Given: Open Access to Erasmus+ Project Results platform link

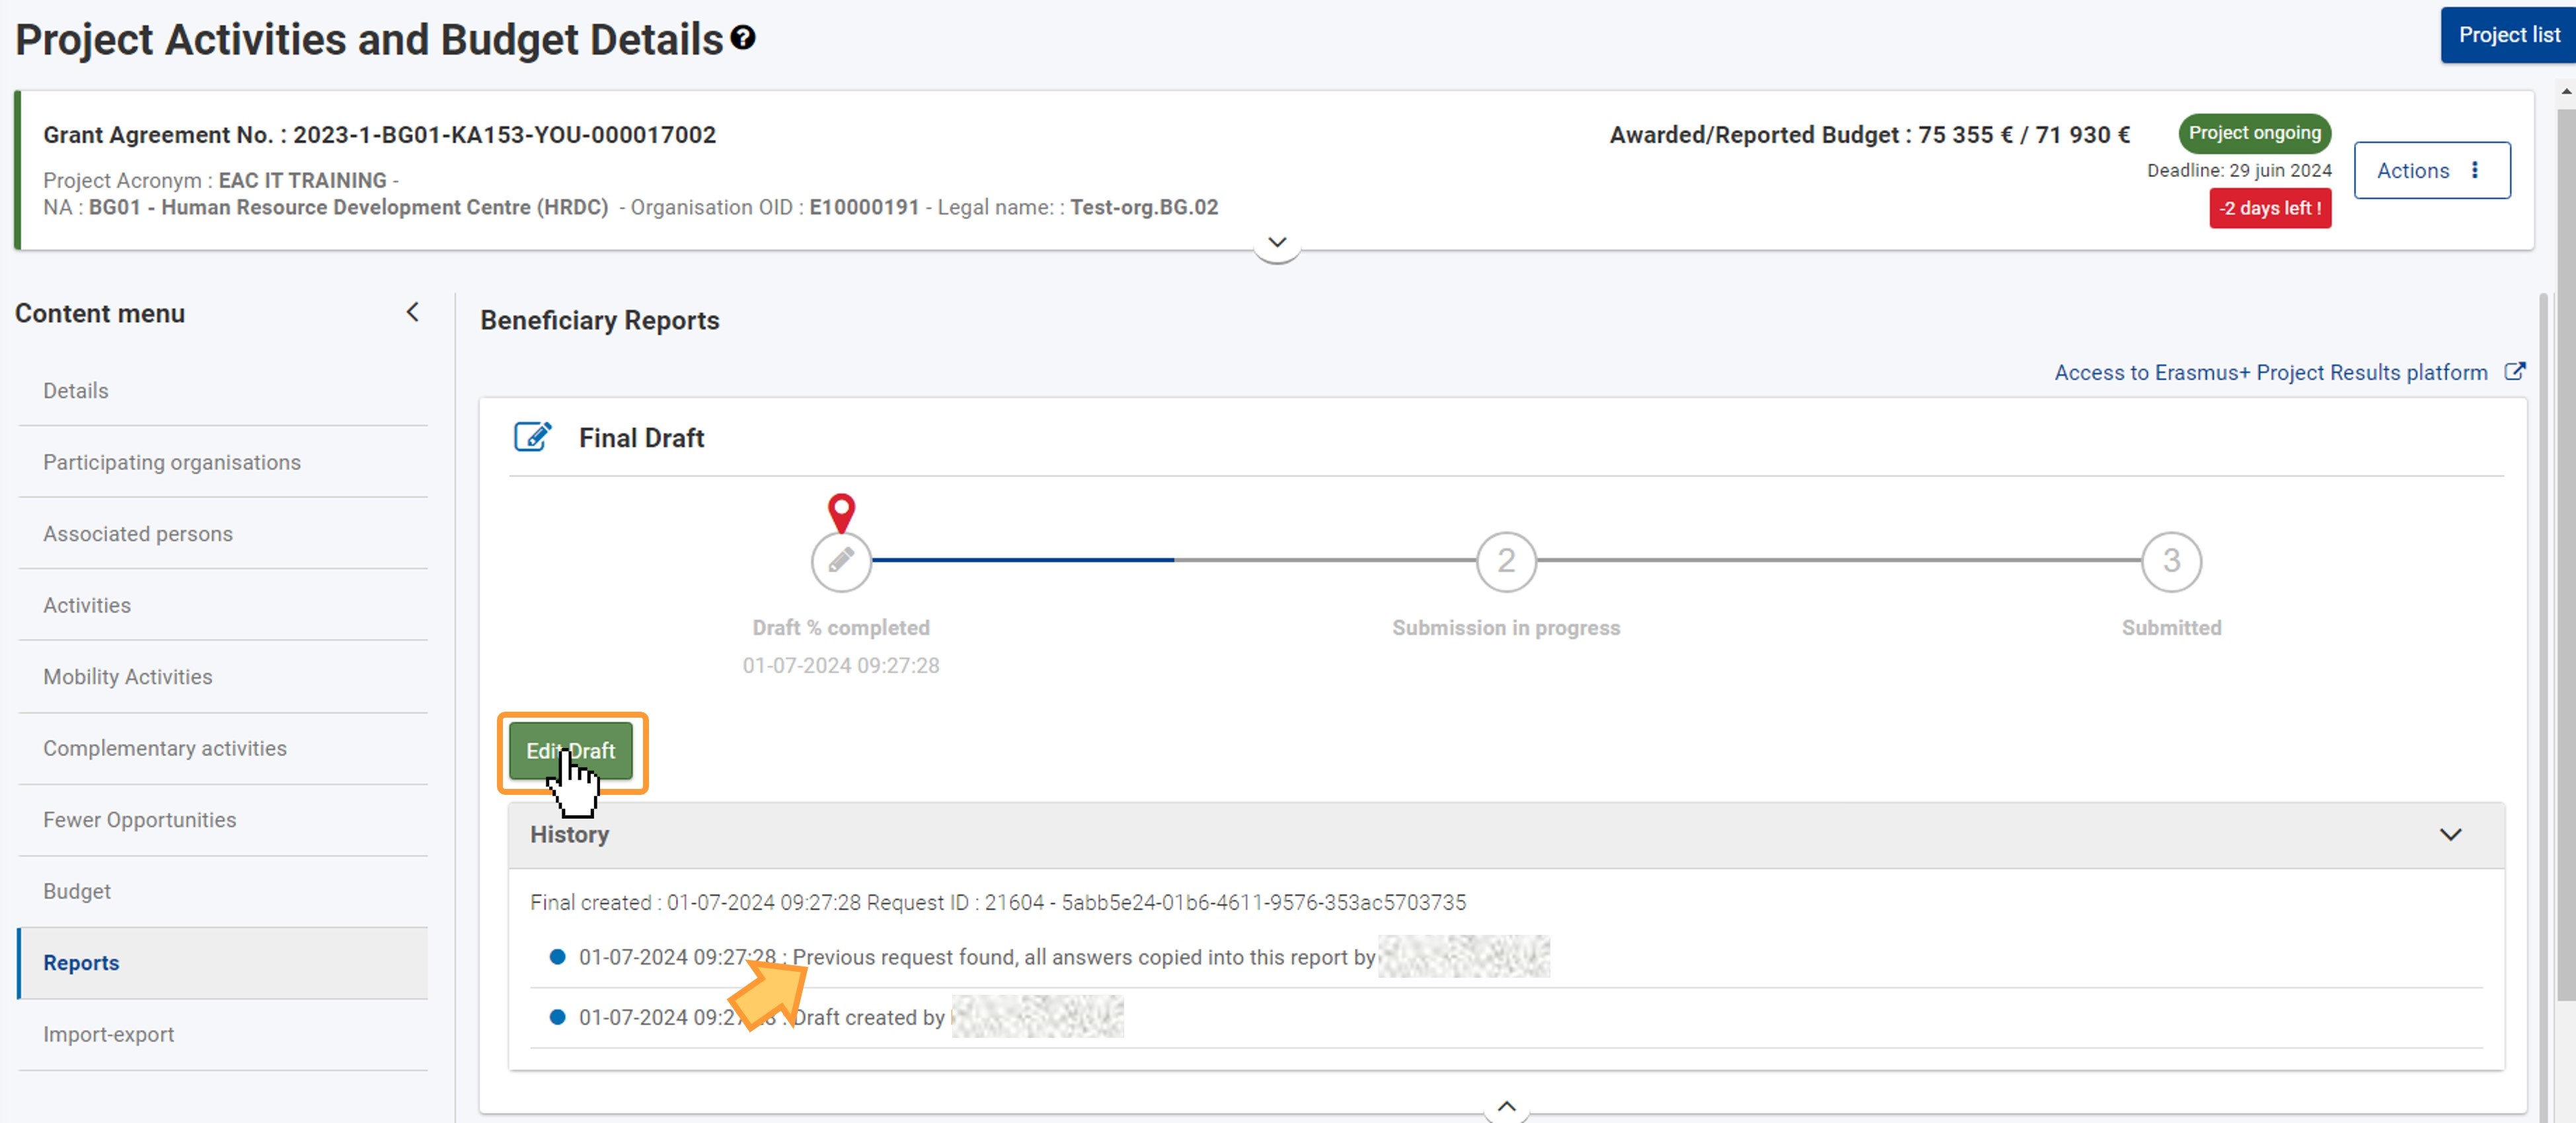Looking at the screenshot, I should (x=2271, y=372).
